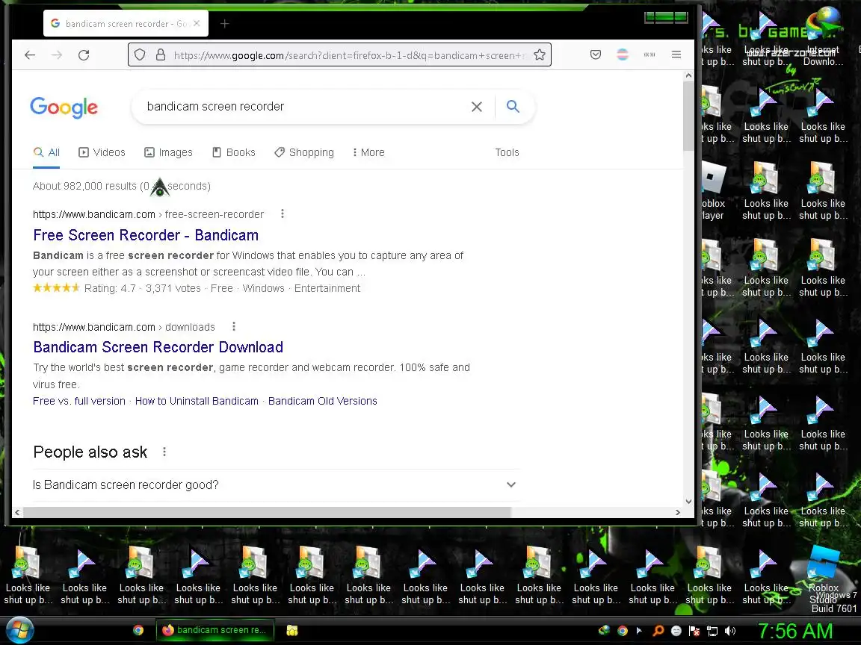Click the Internet Download Manager tray icon

click(x=604, y=631)
